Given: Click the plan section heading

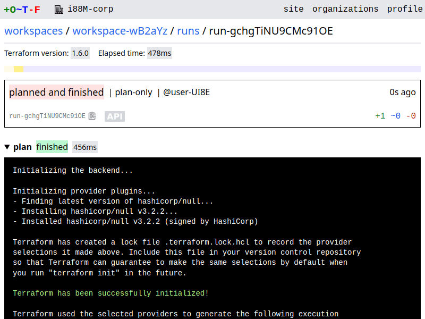Looking at the screenshot, I should point(22,147).
